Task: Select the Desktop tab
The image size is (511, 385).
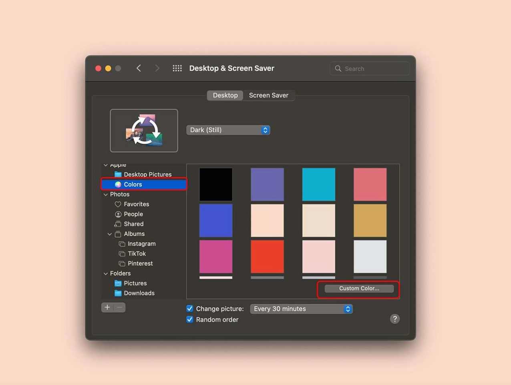Action: [225, 95]
